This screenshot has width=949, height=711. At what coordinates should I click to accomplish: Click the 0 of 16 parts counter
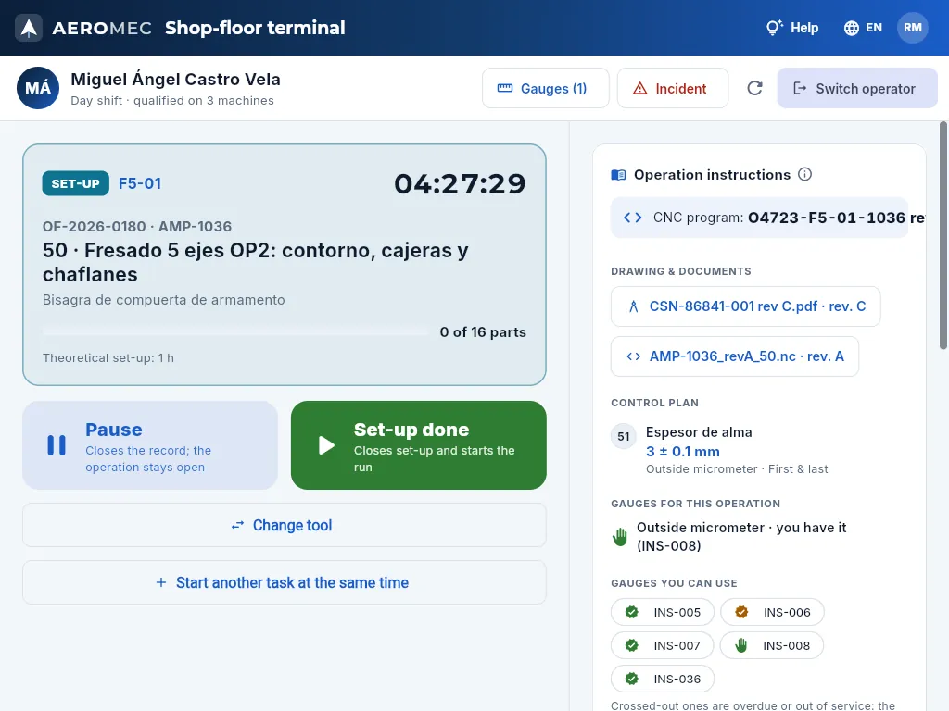click(x=483, y=332)
